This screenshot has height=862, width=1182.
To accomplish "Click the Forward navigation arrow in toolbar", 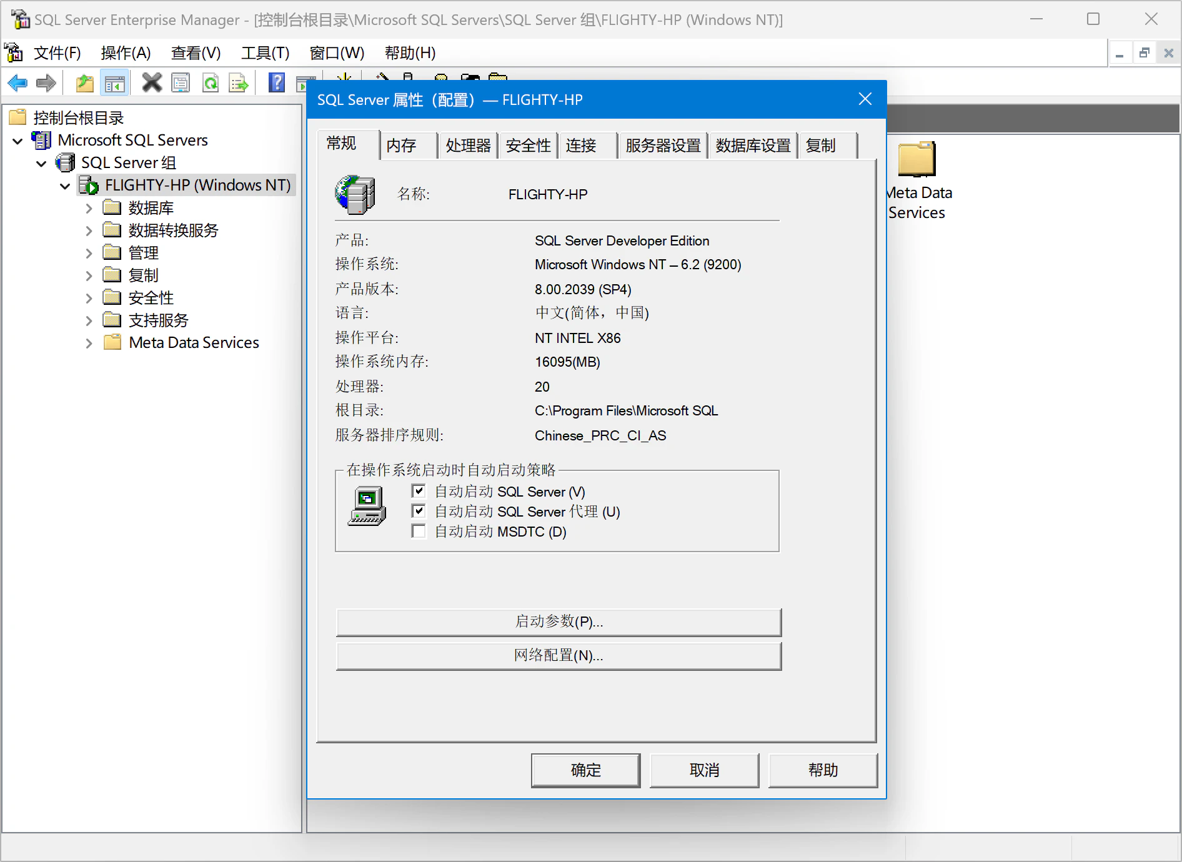I will click(x=46, y=82).
